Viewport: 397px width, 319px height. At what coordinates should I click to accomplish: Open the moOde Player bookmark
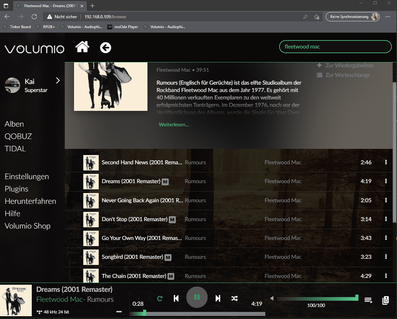click(x=122, y=27)
